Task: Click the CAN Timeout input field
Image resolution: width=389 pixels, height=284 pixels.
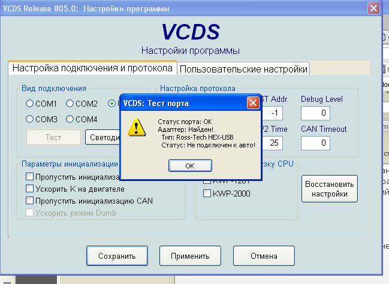Action: point(315,143)
